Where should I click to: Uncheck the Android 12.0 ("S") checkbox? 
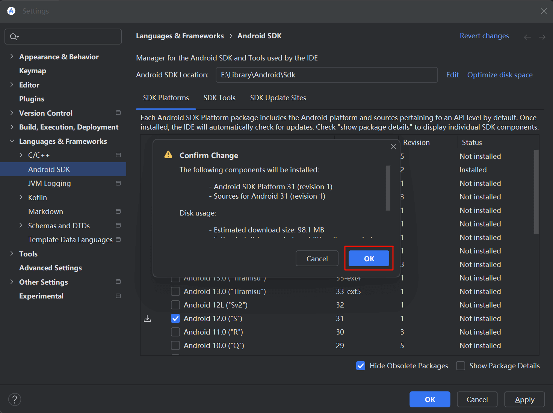coord(175,318)
